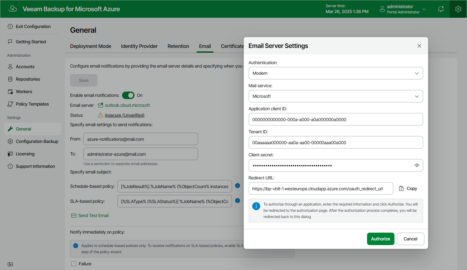Click the Veeam cloud logo icon
This screenshot has height=270, width=467.
pos(13,9)
